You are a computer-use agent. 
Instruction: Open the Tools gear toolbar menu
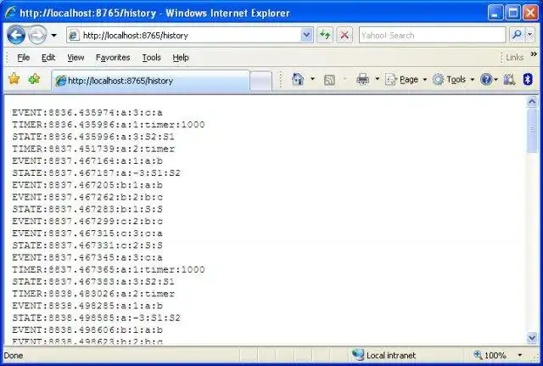453,80
